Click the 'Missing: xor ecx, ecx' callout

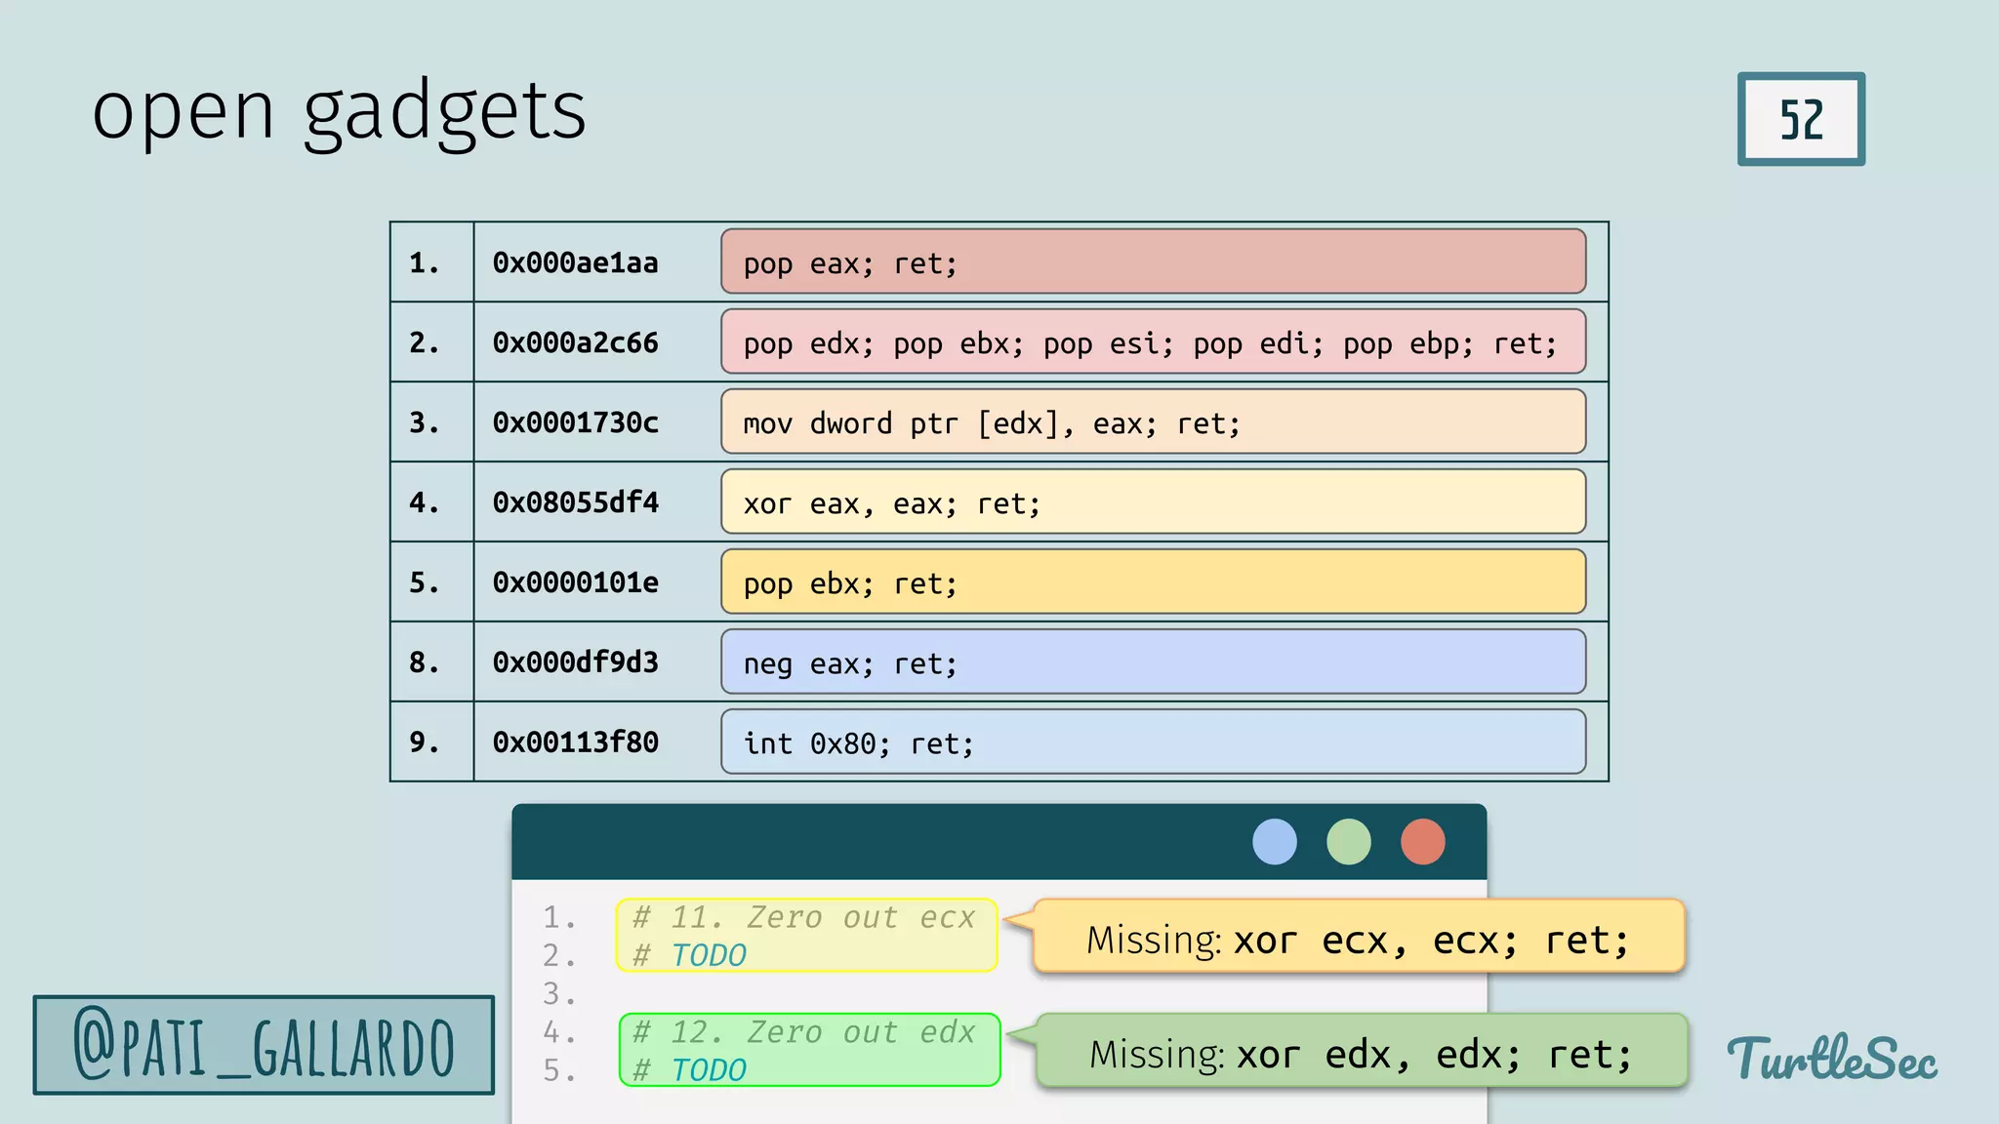(x=1358, y=938)
